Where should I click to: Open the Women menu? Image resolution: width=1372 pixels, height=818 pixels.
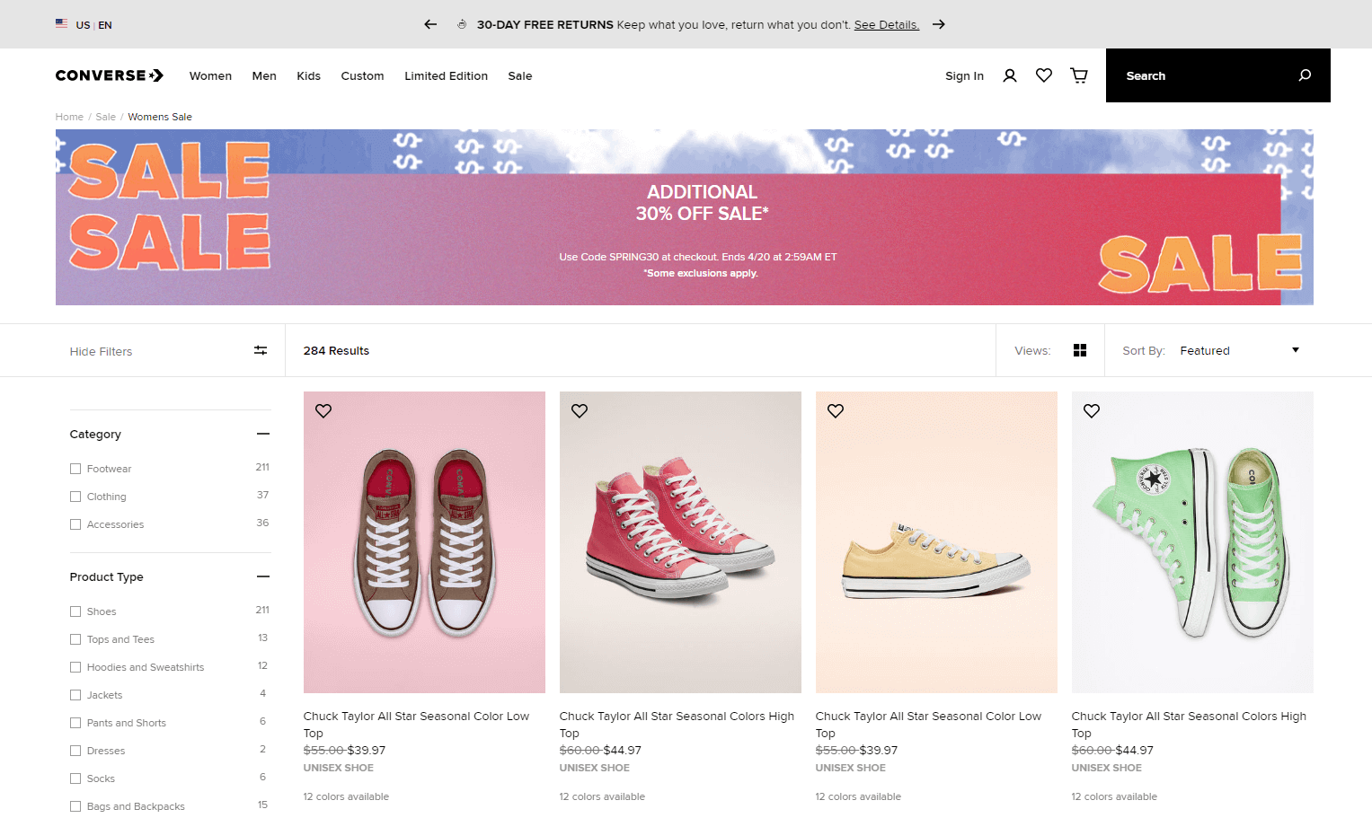[x=210, y=76]
